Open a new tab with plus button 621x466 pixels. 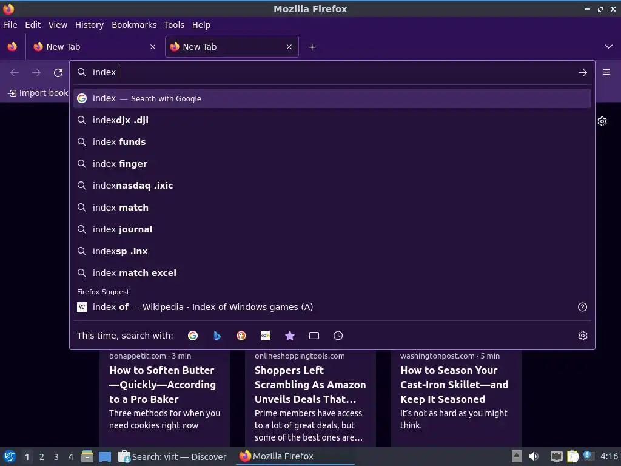312,47
